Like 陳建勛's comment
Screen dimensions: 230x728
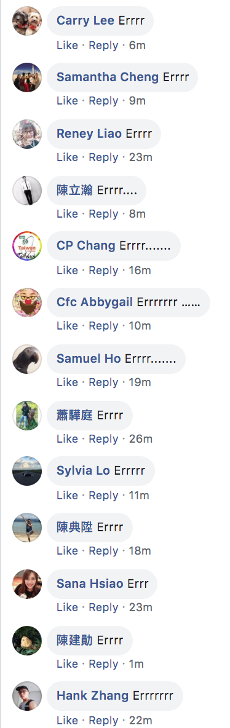click(68, 664)
